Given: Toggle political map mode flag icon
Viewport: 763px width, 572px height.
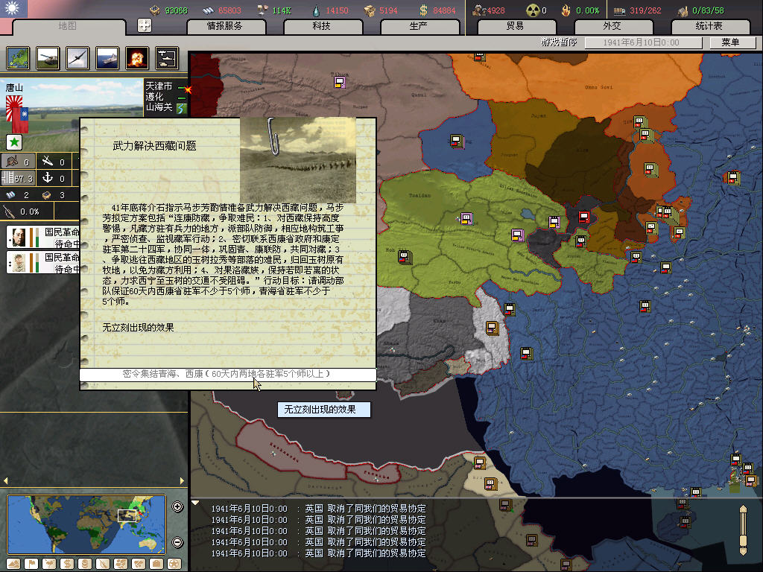Looking at the screenshot, I should pos(31,564).
